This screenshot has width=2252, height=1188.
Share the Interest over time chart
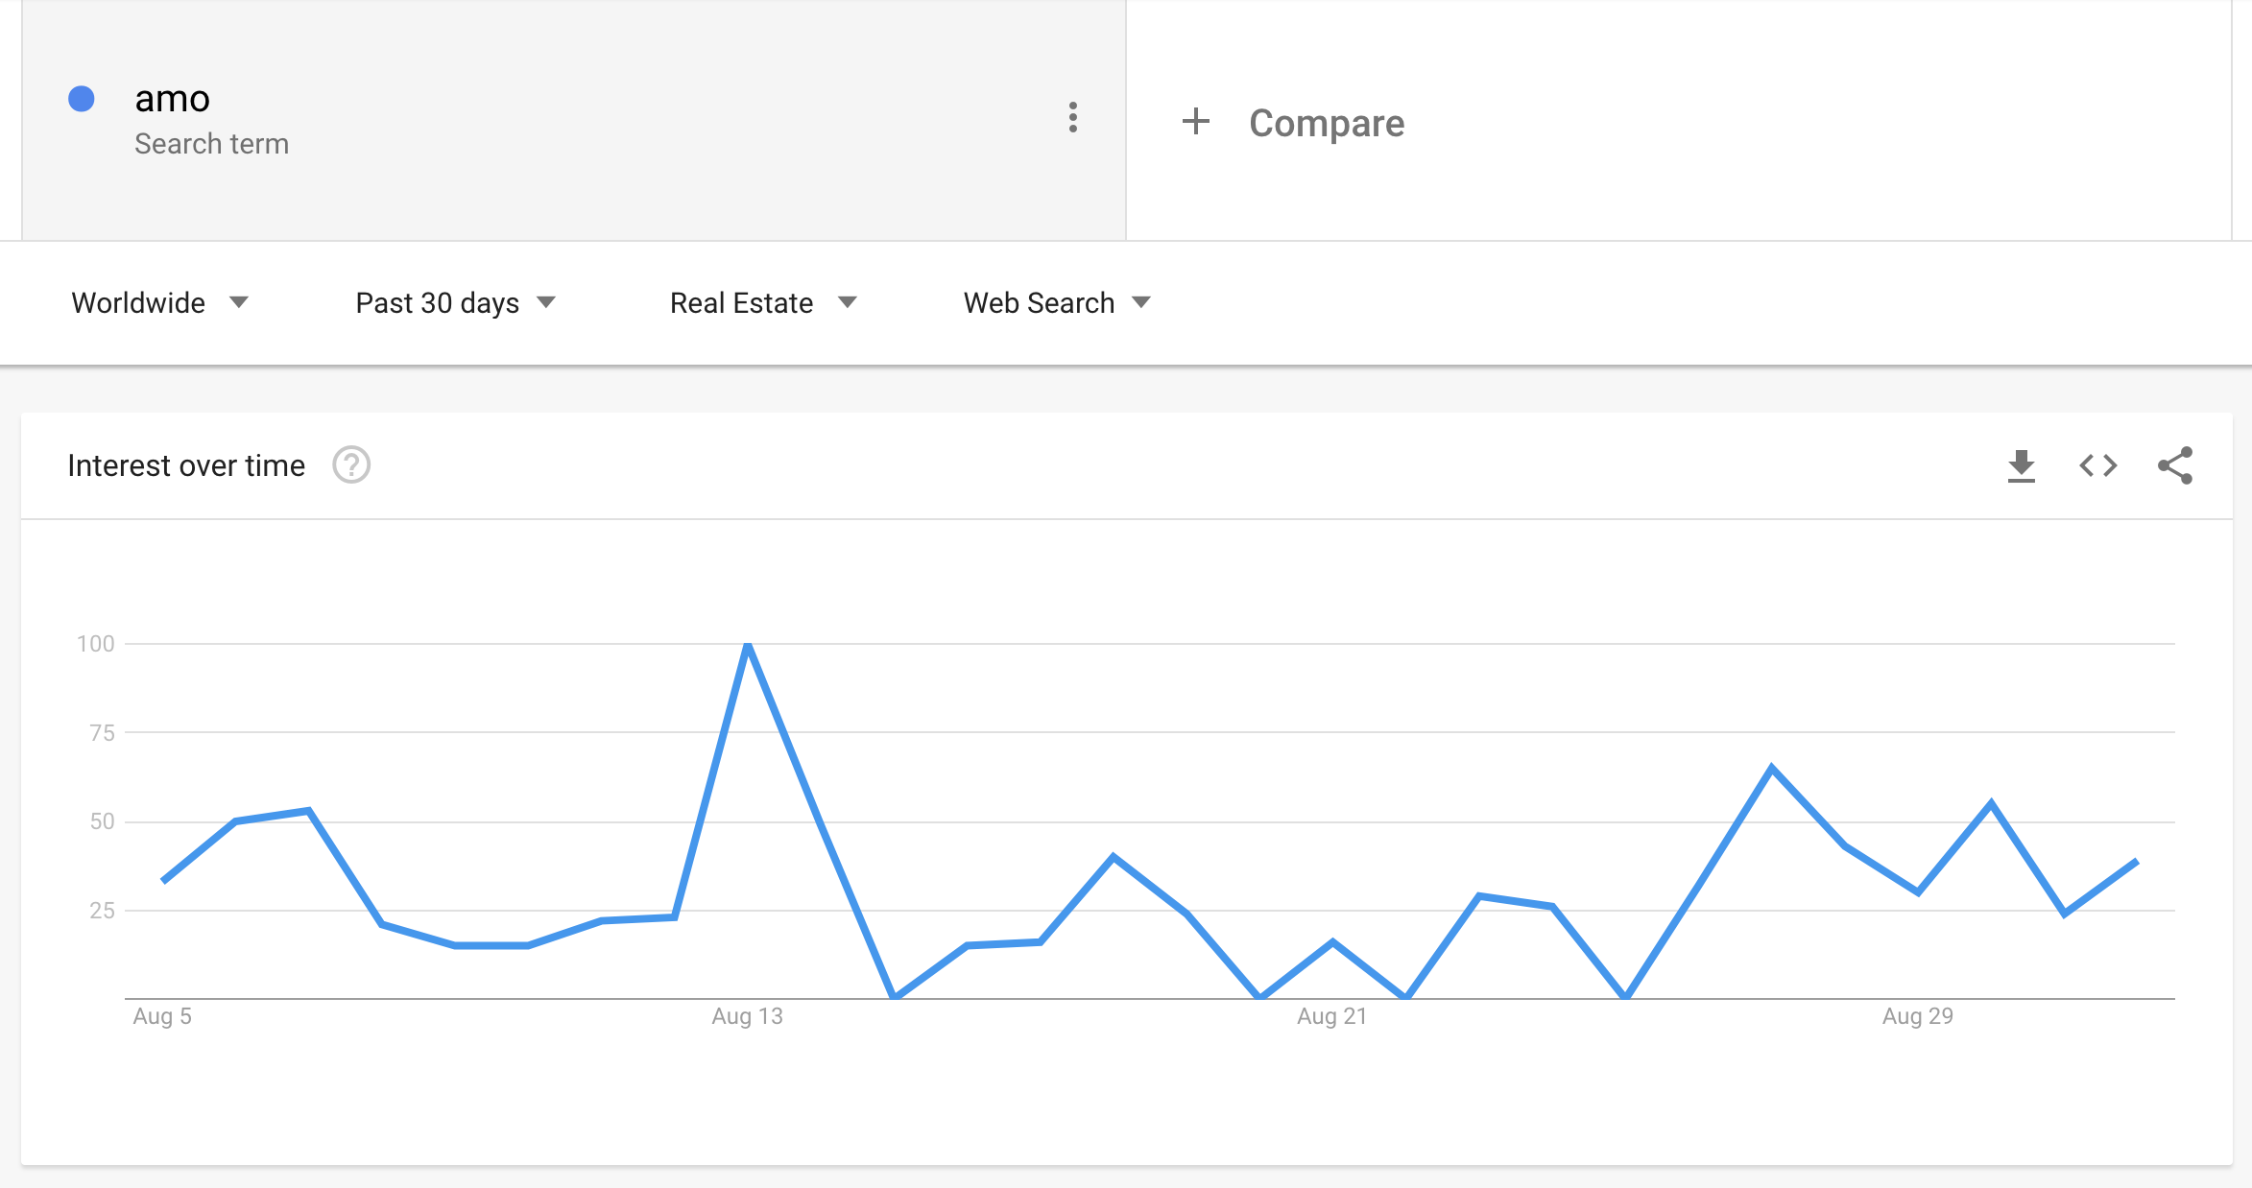2175,465
